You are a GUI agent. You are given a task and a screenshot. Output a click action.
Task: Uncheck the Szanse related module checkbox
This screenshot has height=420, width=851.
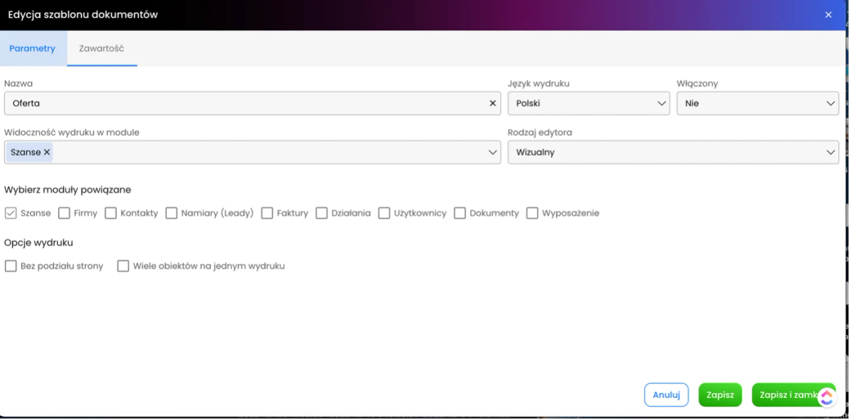[x=11, y=213]
